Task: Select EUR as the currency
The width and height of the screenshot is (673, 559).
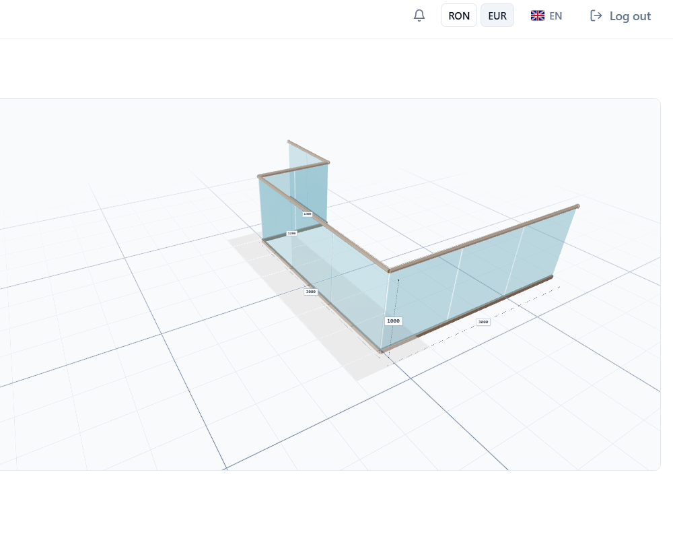Action: pyautogui.click(x=497, y=15)
